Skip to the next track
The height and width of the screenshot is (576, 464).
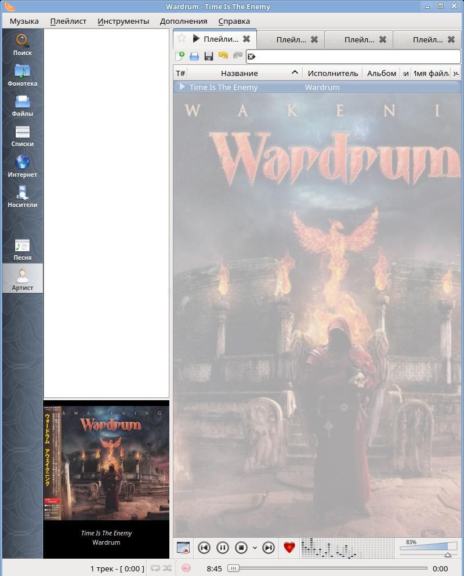(x=269, y=548)
